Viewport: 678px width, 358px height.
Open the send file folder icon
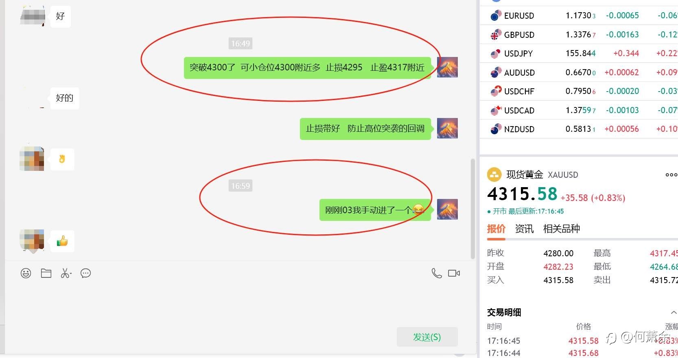pyautogui.click(x=46, y=273)
